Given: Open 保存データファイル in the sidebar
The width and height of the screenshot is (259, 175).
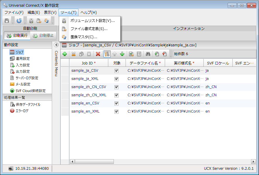Looking at the screenshot, I should [25, 104].
